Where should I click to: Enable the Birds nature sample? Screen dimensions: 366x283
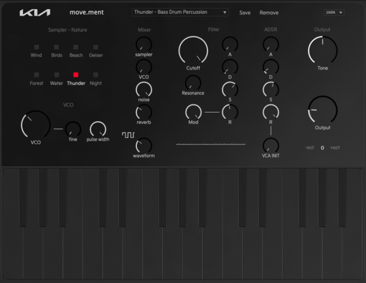click(57, 47)
